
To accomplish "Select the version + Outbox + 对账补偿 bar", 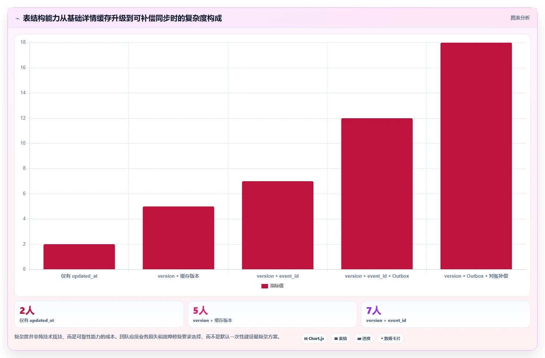I will (476, 156).
